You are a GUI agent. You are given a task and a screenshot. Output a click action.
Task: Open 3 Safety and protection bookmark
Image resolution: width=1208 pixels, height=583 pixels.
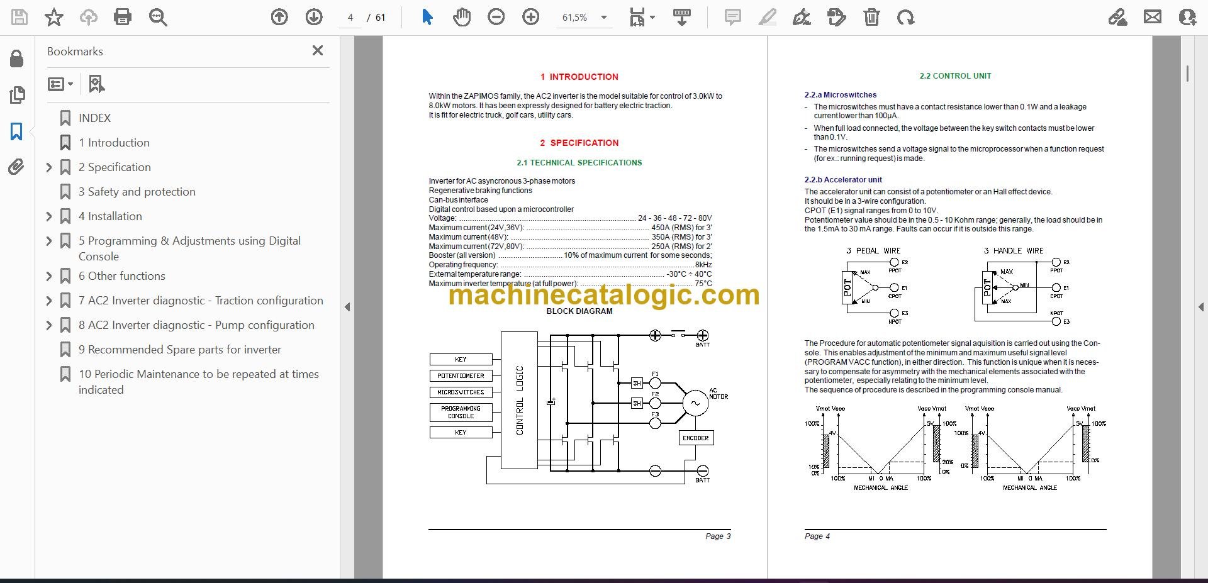[x=137, y=192]
